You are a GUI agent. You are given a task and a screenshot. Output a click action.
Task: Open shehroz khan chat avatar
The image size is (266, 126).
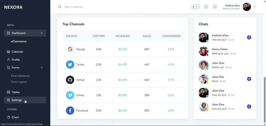(x=203, y=37)
